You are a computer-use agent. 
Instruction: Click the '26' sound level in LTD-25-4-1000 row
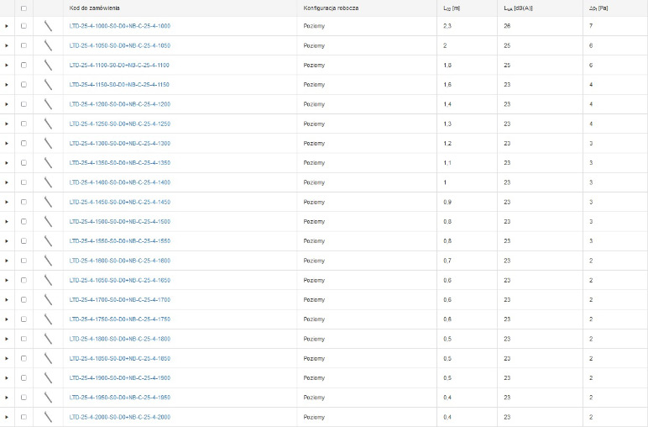[507, 26]
